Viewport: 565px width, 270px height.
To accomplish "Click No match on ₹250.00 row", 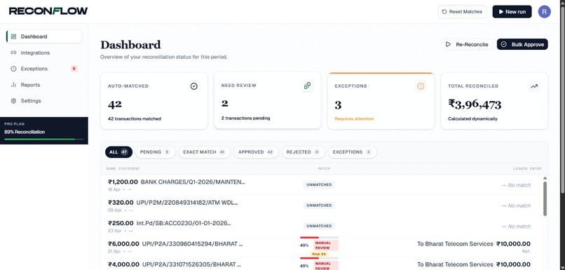I will (517, 226).
